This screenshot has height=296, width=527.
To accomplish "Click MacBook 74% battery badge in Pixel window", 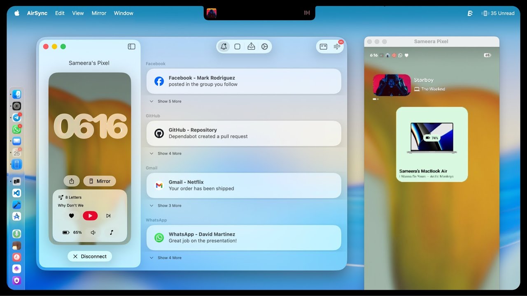I will (432, 138).
